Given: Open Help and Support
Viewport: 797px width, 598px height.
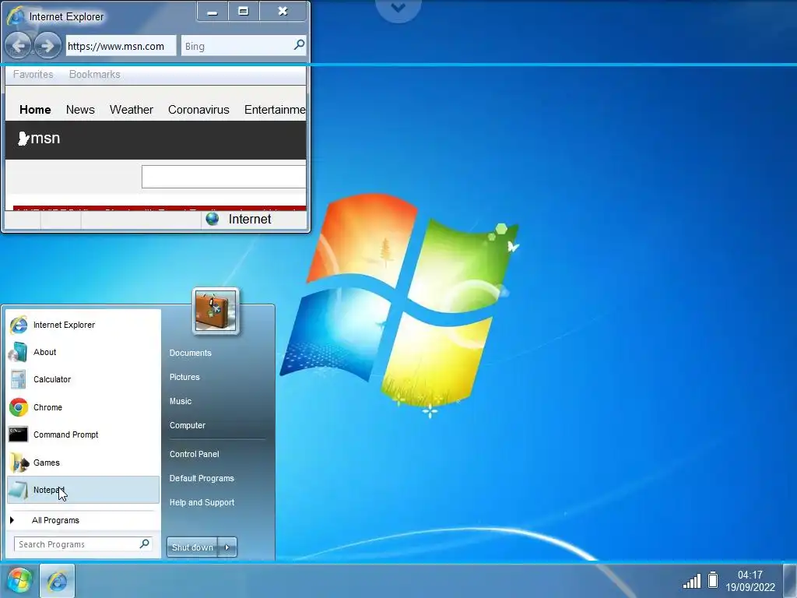Looking at the screenshot, I should [202, 502].
